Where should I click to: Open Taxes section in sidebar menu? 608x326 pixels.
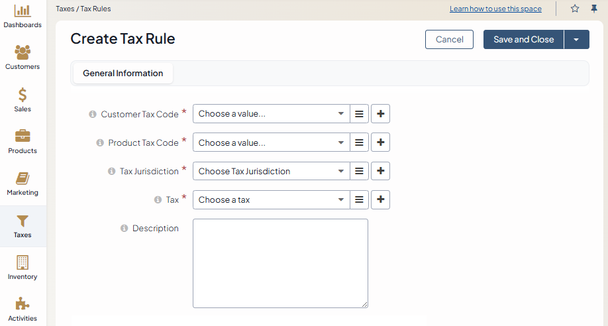click(x=23, y=226)
